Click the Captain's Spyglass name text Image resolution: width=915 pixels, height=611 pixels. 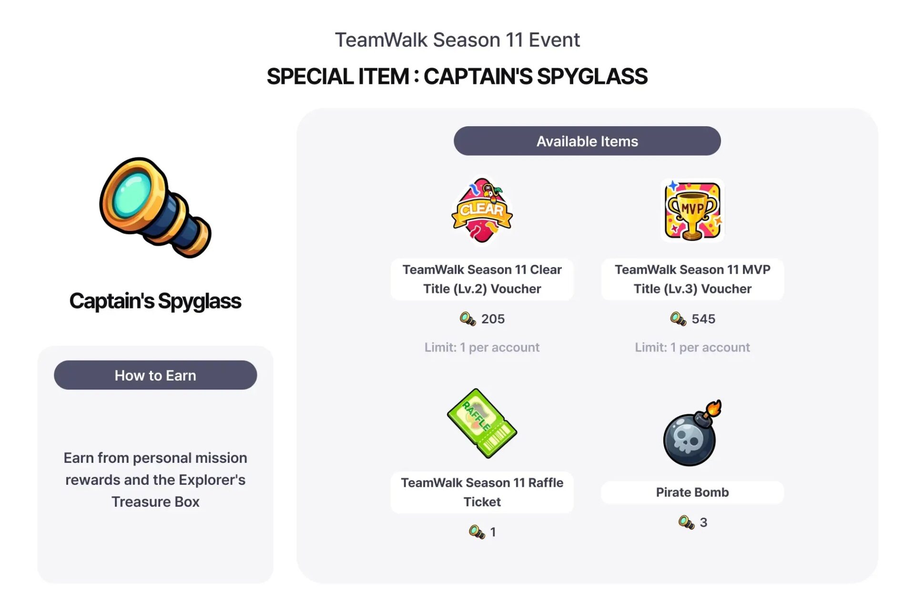[155, 301]
